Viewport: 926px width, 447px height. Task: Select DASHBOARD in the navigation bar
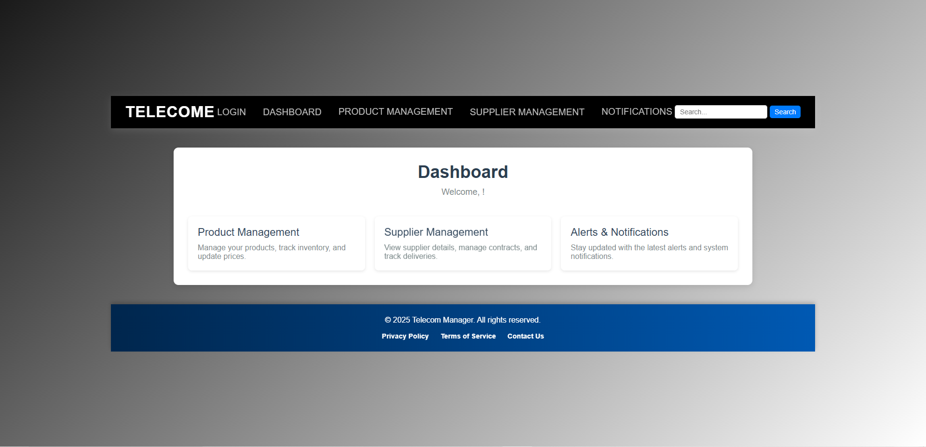(x=292, y=111)
